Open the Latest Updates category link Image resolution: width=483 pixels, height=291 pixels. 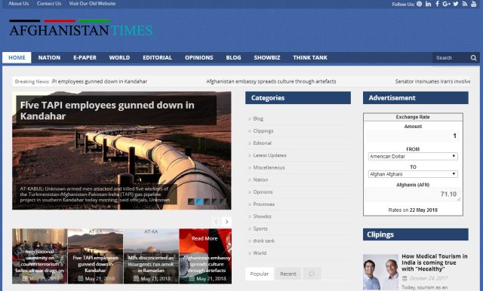pyautogui.click(x=269, y=155)
